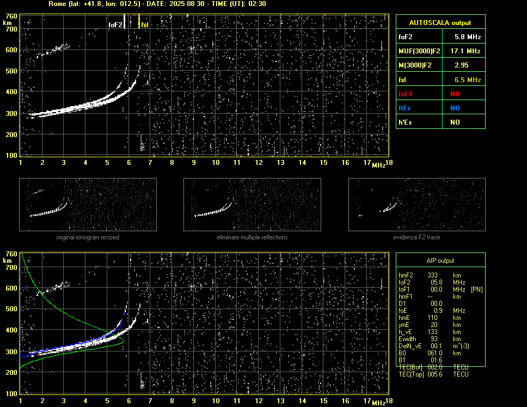Click the evidence F2 trace caption
Viewport: 527px width, 407px height.
coord(417,237)
